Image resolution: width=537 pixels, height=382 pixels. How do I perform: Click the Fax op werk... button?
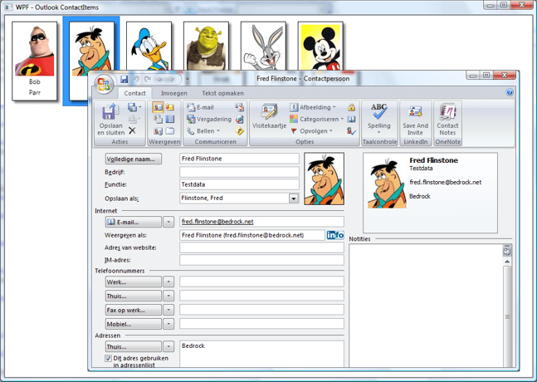coord(134,310)
